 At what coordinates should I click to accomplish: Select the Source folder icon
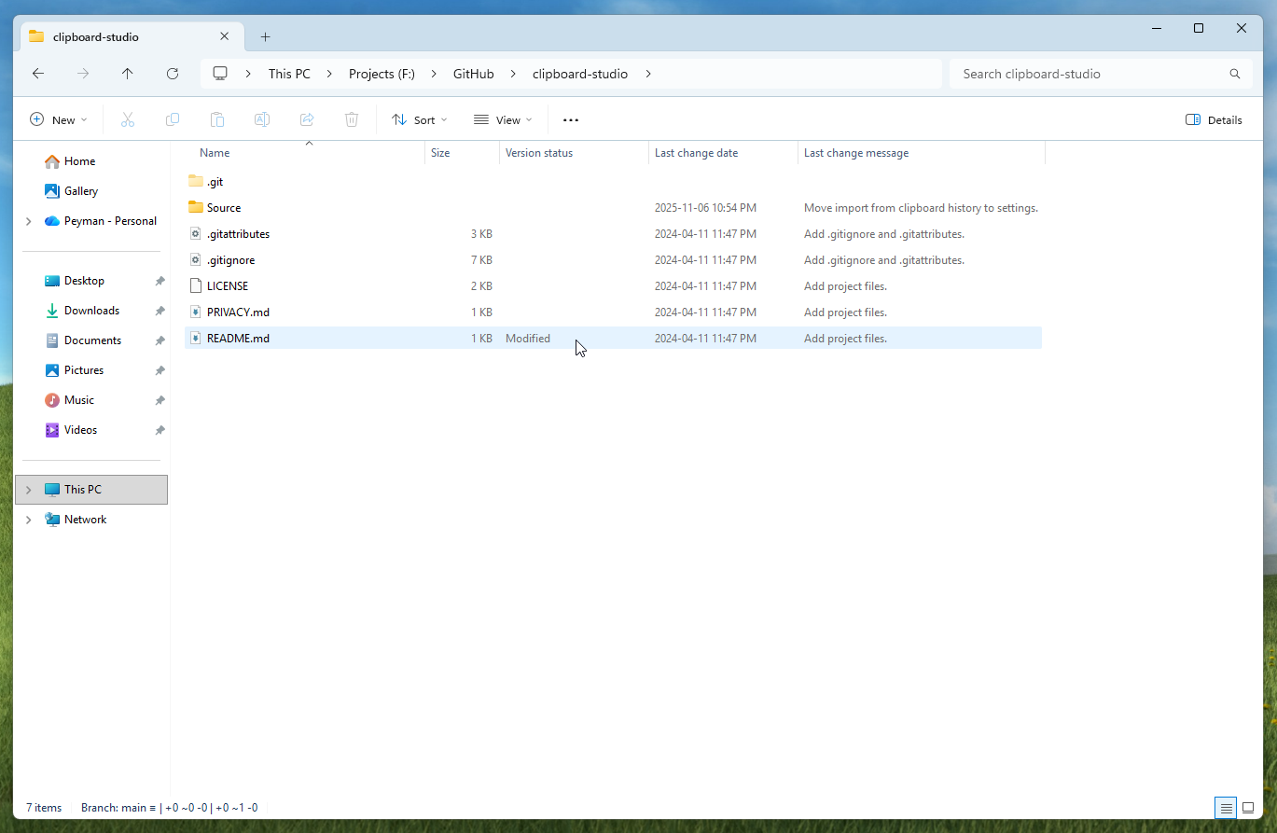[x=196, y=207]
